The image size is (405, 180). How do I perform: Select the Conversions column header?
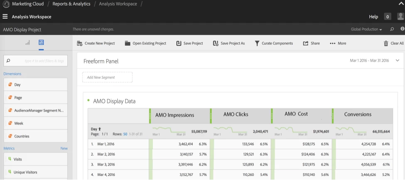coord(363,115)
